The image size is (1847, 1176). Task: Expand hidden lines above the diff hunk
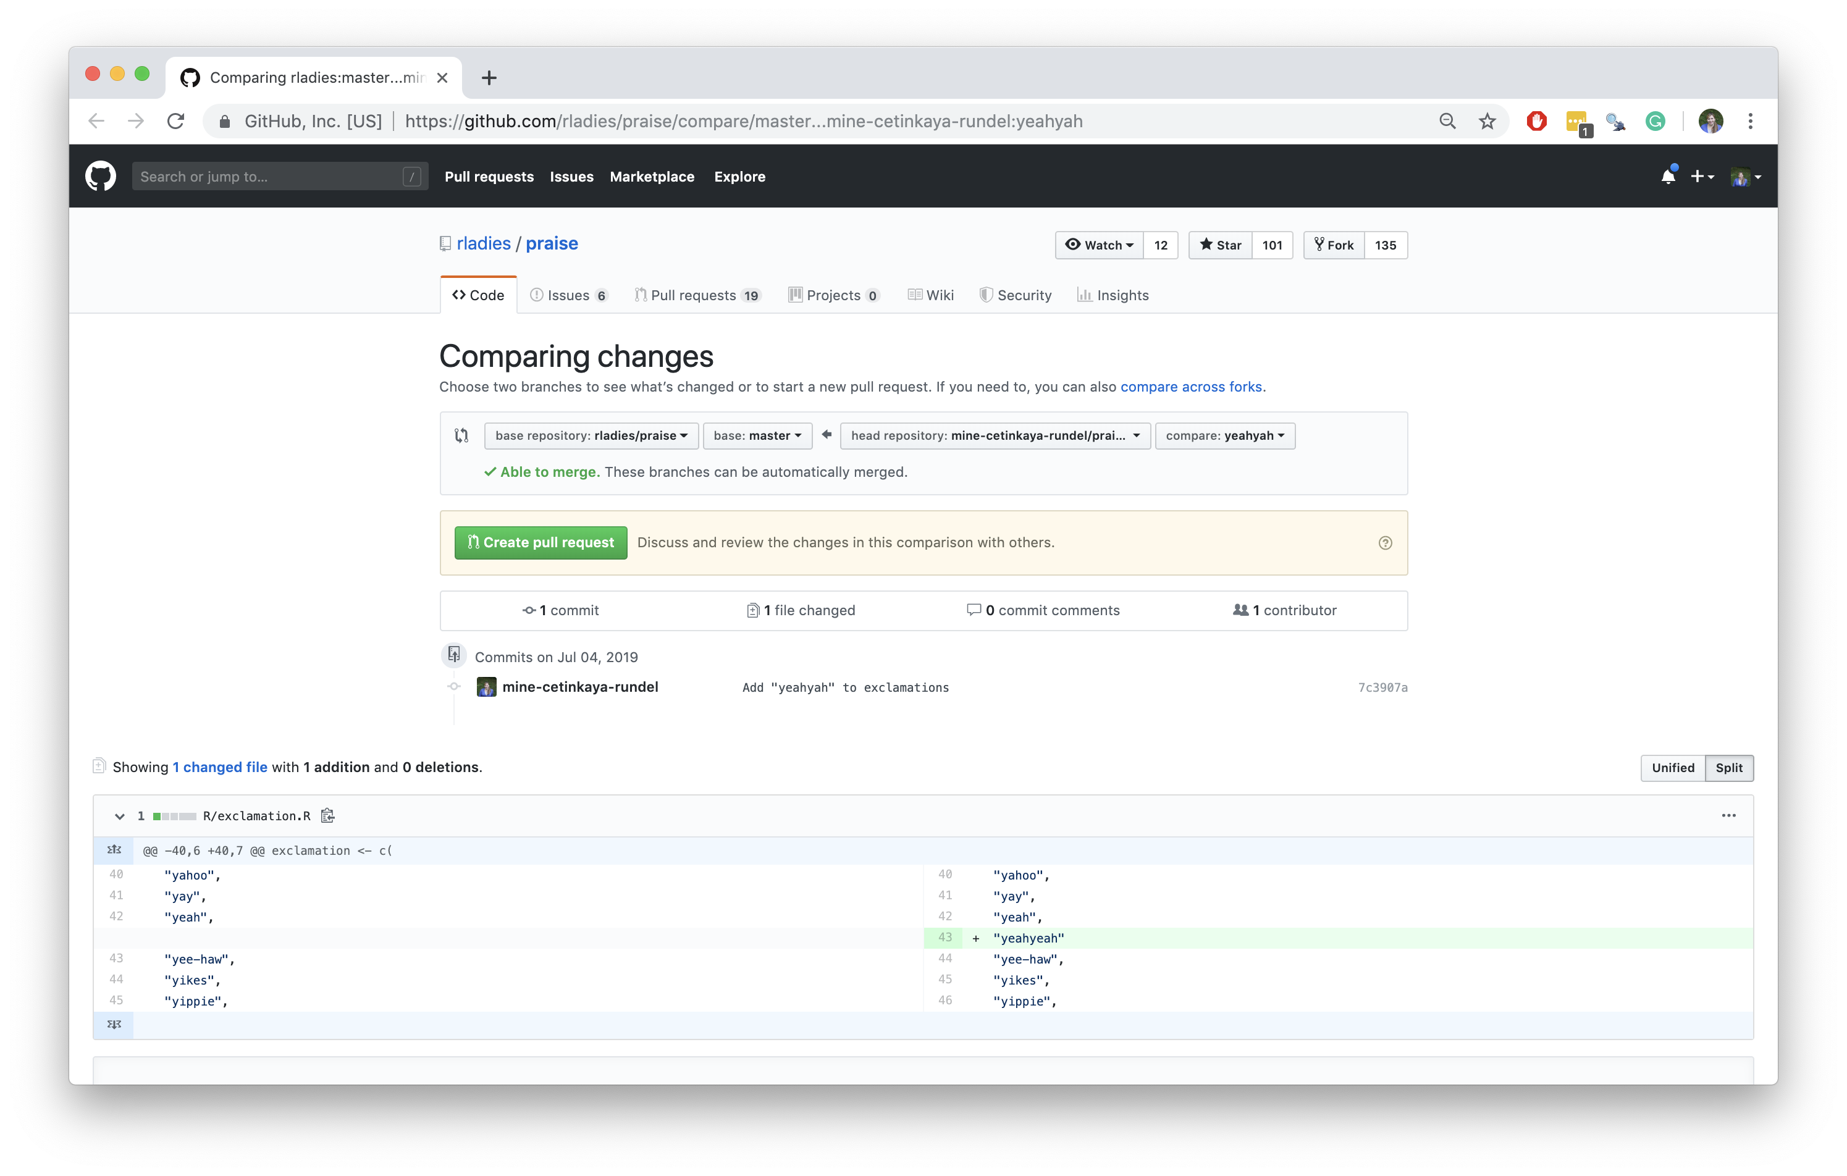(114, 850)
